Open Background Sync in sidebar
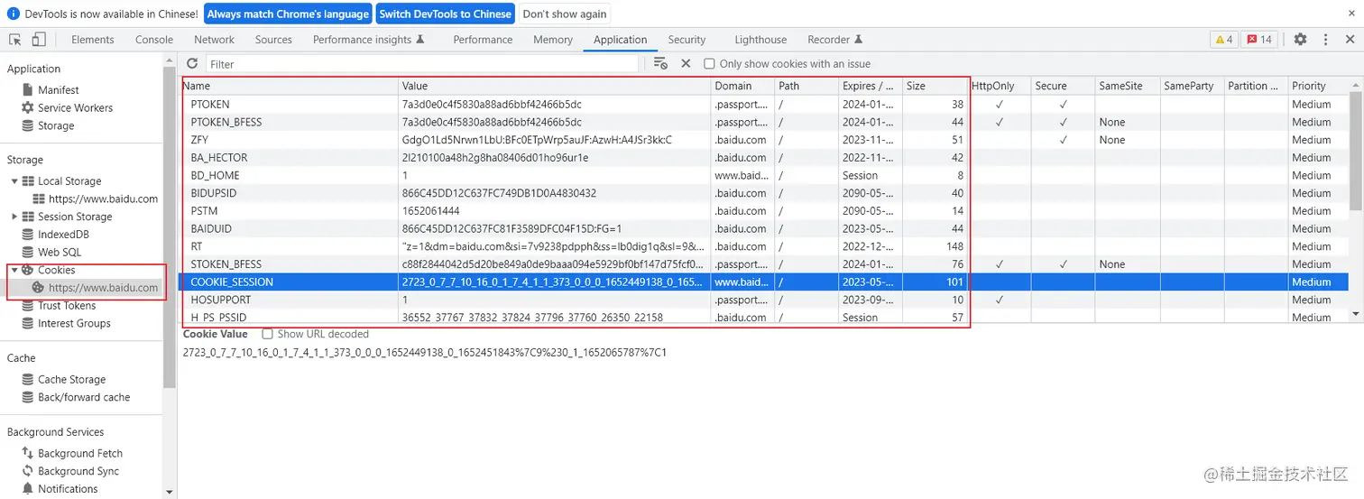 78,471
